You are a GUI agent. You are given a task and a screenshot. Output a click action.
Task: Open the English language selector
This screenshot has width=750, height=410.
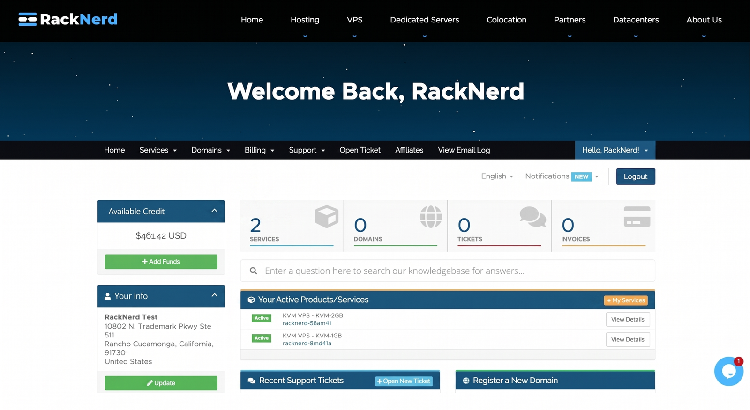point(497,176)
